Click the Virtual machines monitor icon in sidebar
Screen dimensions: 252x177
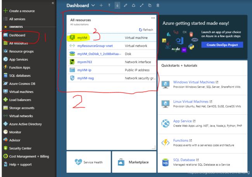tap(6, 91)
